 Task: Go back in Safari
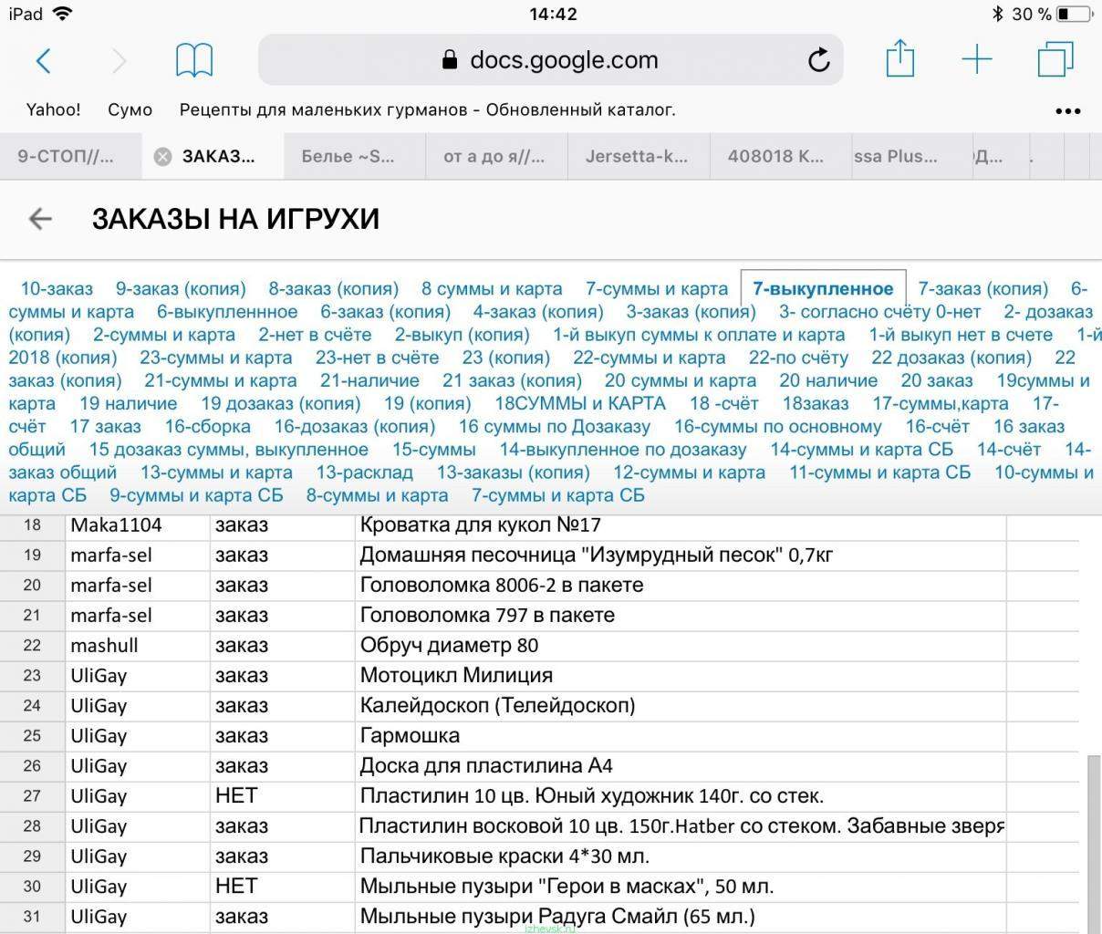click(43, 61)
